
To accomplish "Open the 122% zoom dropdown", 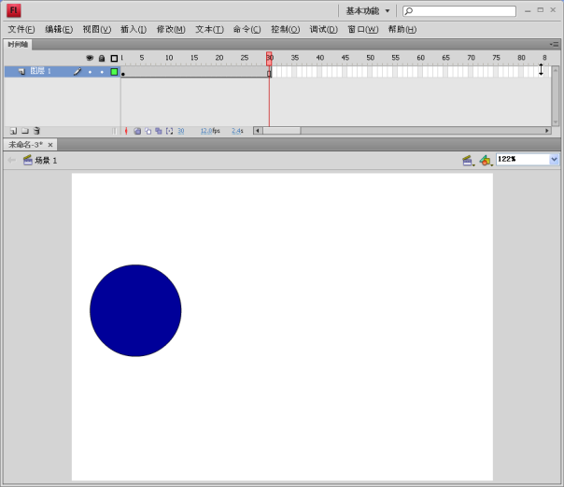I will pos(554,159).
